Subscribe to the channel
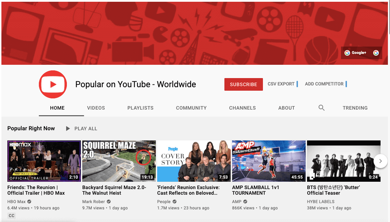Screen dimensions: 390x222 click(x=244, y=84)
